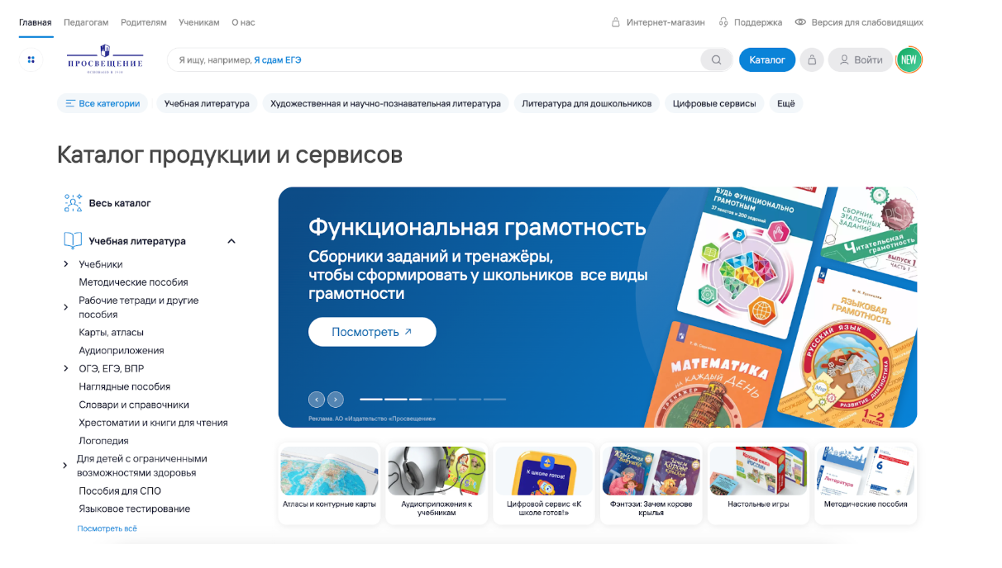
Task: Click the Посмотреть button on banner
Action: click(372, 332)
